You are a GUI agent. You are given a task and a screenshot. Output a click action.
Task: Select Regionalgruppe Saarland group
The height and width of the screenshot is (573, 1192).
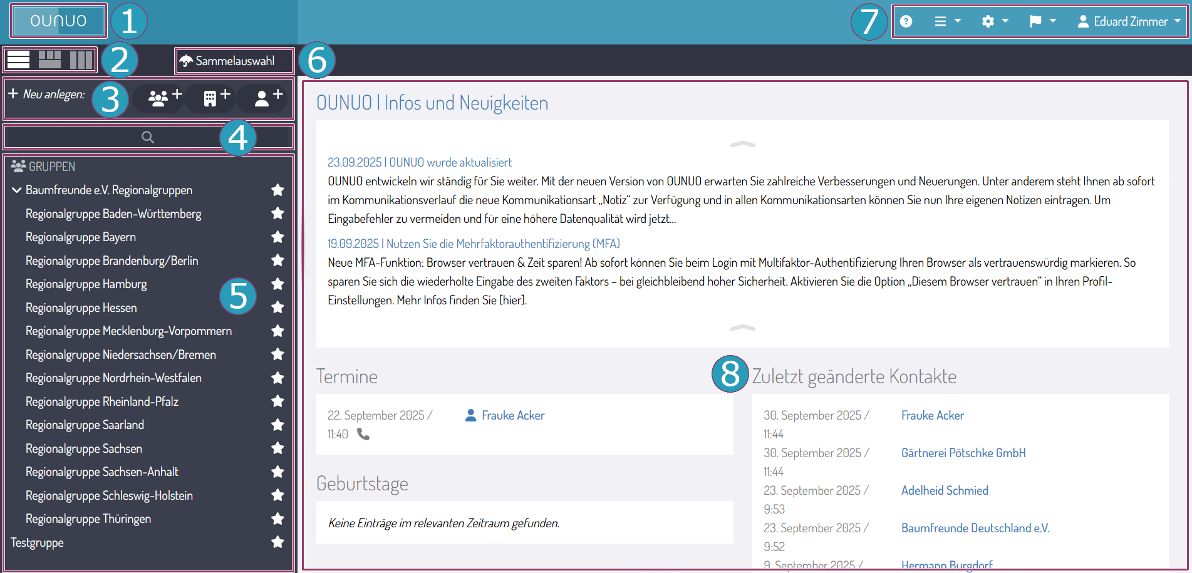(x=85, y=425)
